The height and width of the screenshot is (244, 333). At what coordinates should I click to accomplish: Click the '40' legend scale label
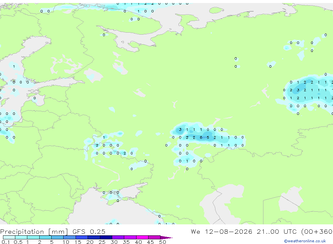click(x=138, y=242)
